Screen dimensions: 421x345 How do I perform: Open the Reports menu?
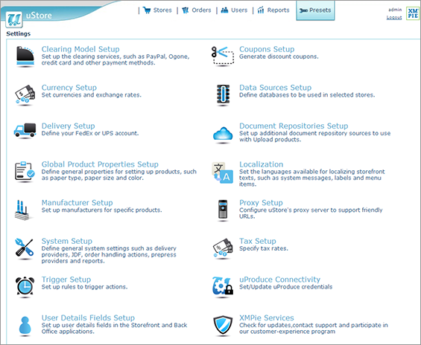[x=273, y=10]
